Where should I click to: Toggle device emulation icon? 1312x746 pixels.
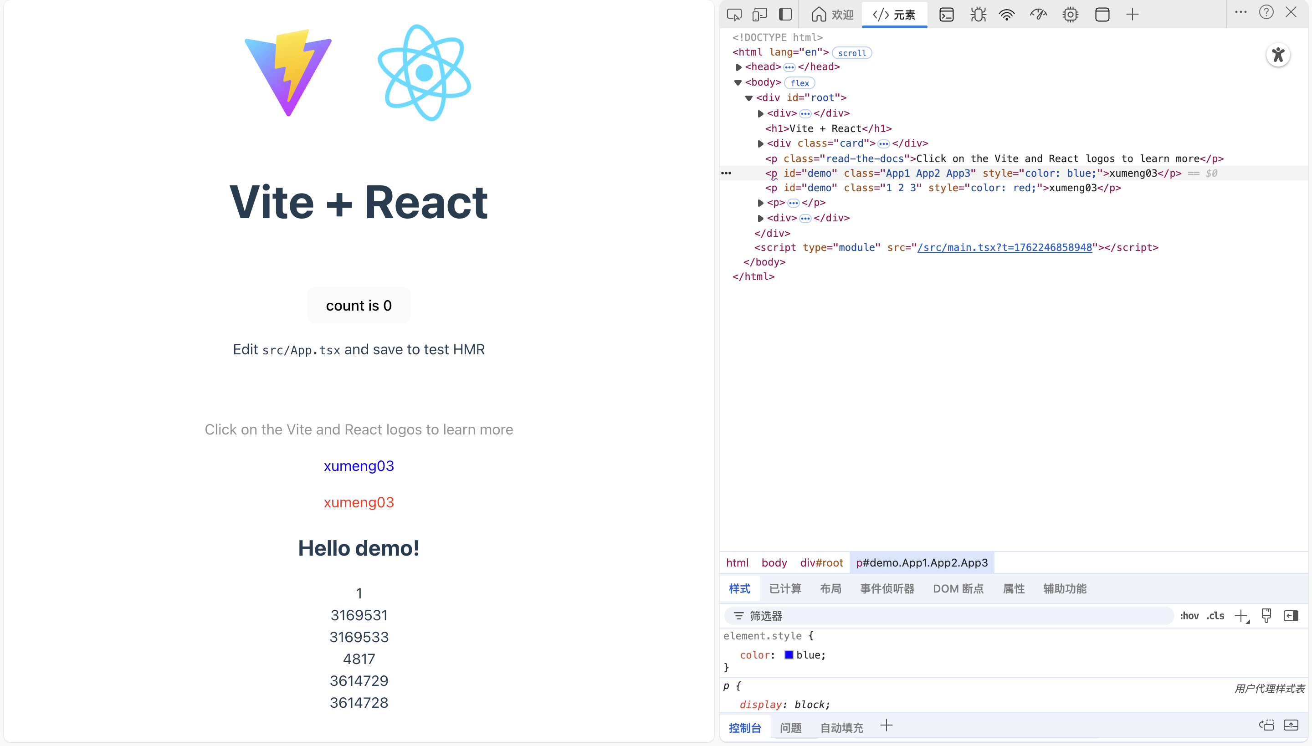pyautogui.click(x=759, y=15)
